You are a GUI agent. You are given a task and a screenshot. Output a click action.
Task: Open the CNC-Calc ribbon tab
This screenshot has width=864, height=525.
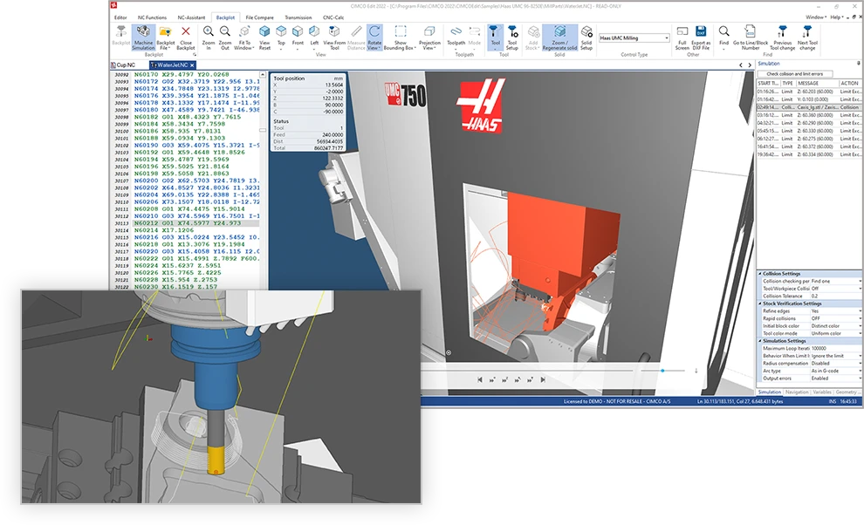[333, 17]
